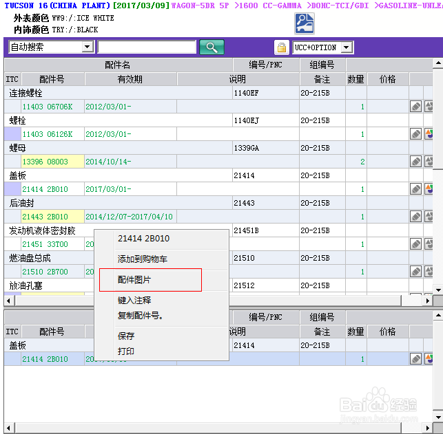Click lower table scroll down arrow
This screenshot has width=443, height=434.
point(438,417)
